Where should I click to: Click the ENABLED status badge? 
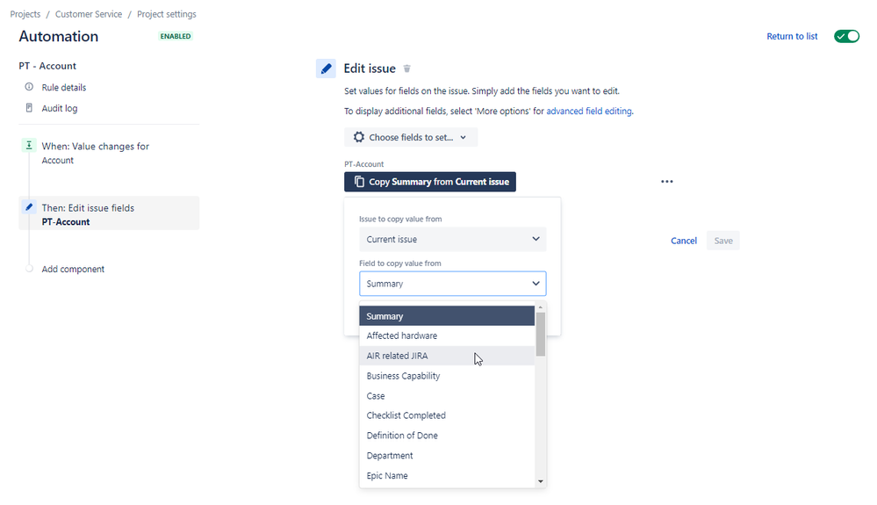coord(176,36)
